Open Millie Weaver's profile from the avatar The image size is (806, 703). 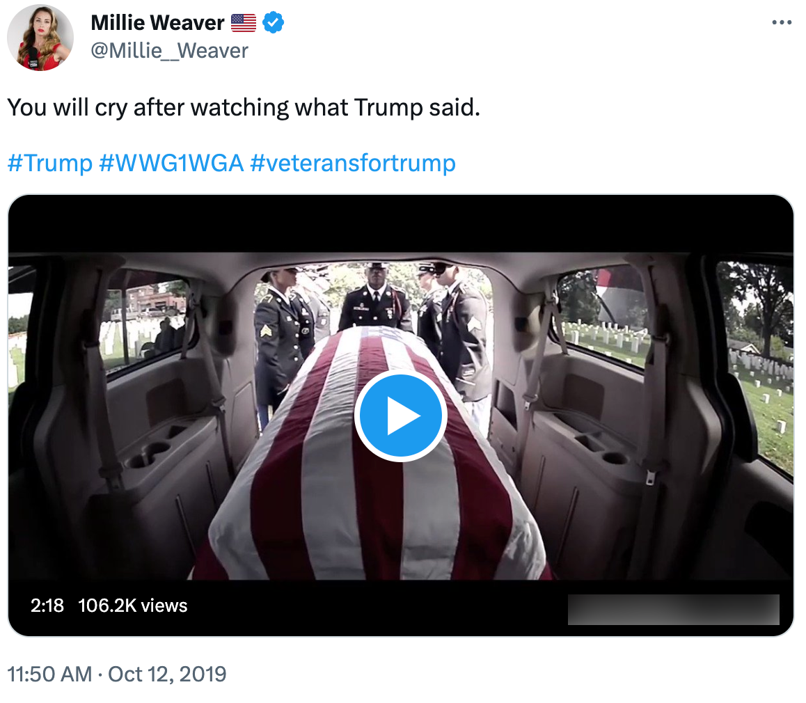pyautogui.click(x=40, y=37)
